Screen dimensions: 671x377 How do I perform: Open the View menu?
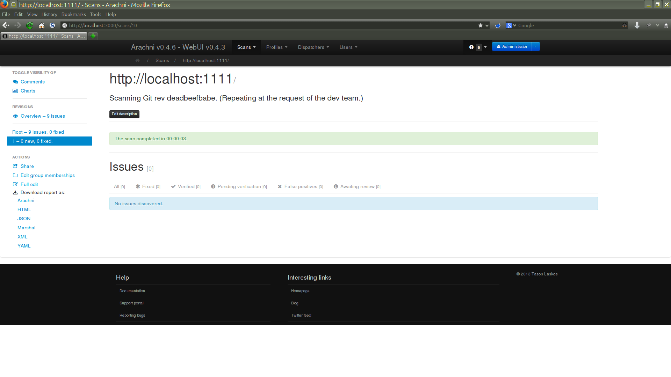pyautogui.click(x=32, y=14)
